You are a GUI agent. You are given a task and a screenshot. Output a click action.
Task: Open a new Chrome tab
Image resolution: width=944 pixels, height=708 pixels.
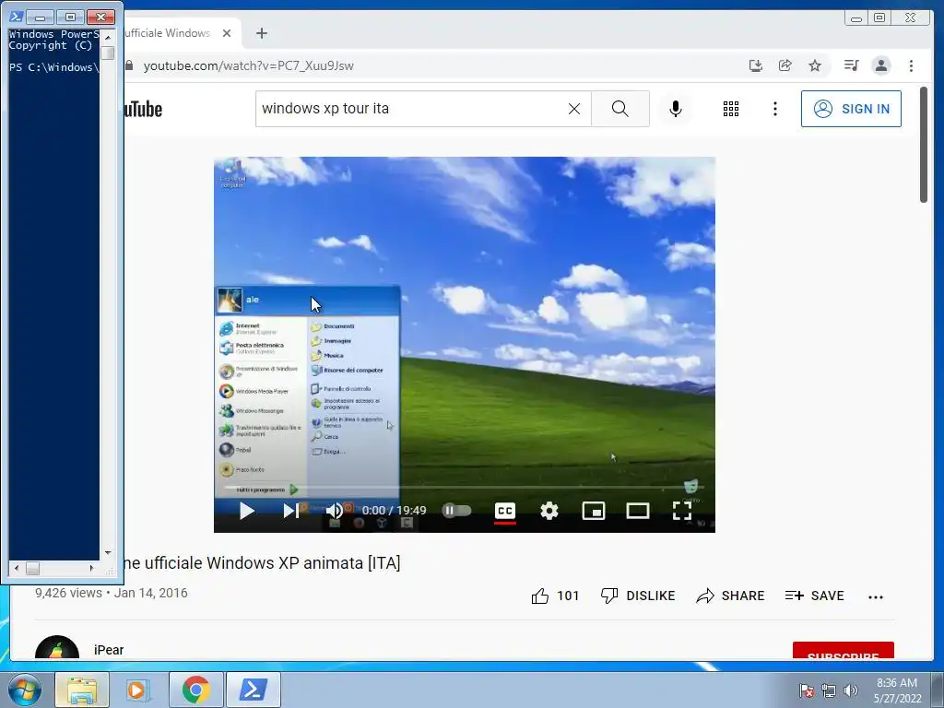click(261, 33)
